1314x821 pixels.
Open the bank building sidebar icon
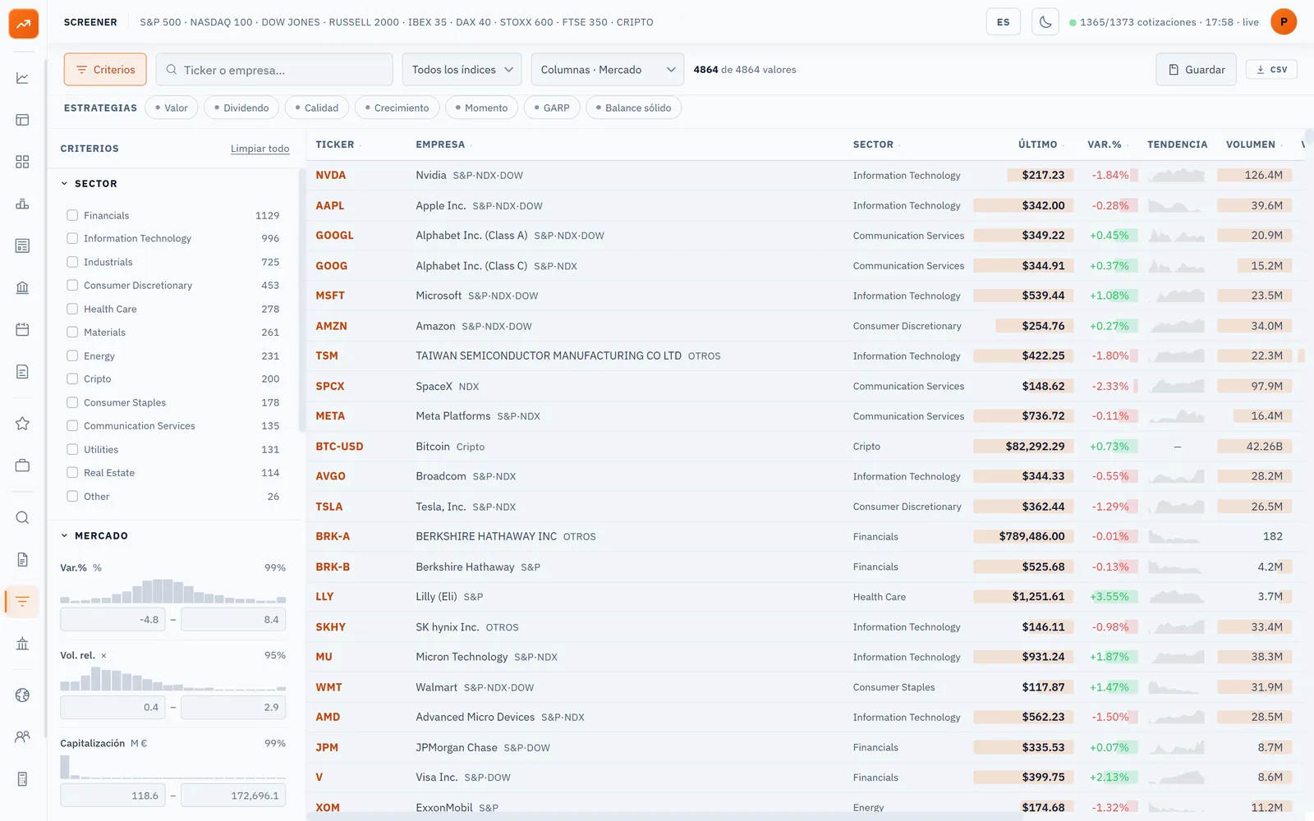(x=22, y=287)
